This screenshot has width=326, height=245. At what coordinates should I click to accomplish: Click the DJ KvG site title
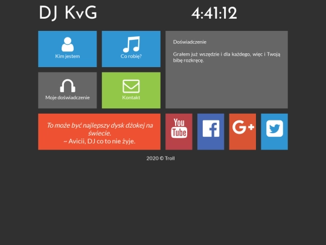pos(68,13)
